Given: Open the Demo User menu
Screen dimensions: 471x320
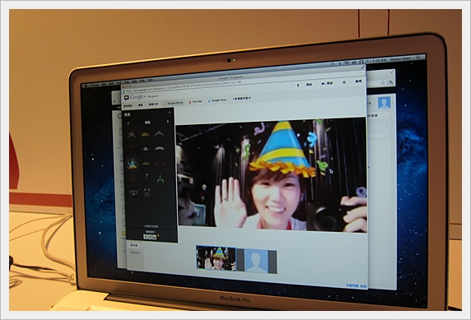Looking at the screenshot, I should click(x=401, y=59).
